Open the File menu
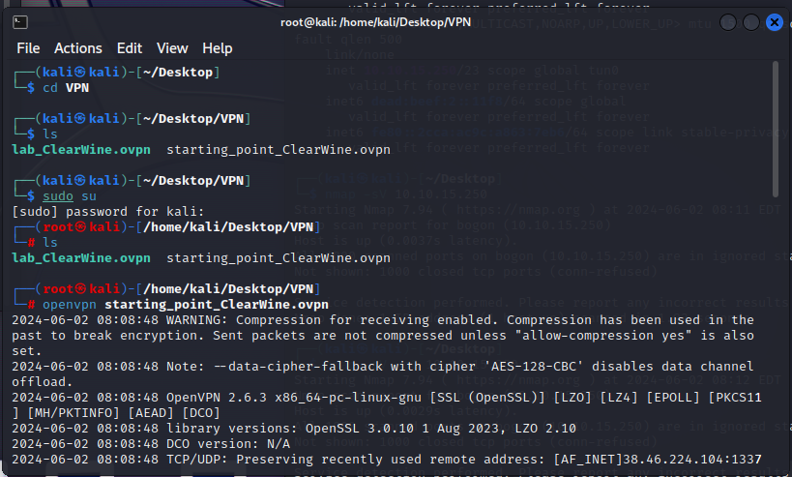792x477 pixels. [x=28, y=48]
